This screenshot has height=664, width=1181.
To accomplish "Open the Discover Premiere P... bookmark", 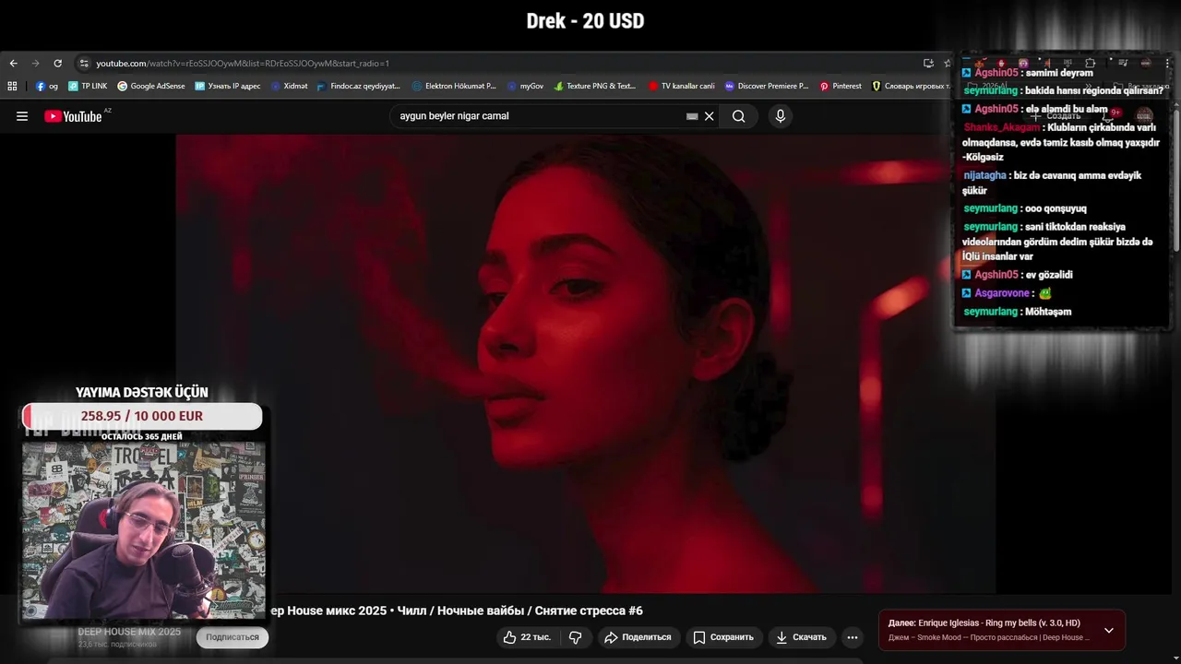I will point(767,86).
